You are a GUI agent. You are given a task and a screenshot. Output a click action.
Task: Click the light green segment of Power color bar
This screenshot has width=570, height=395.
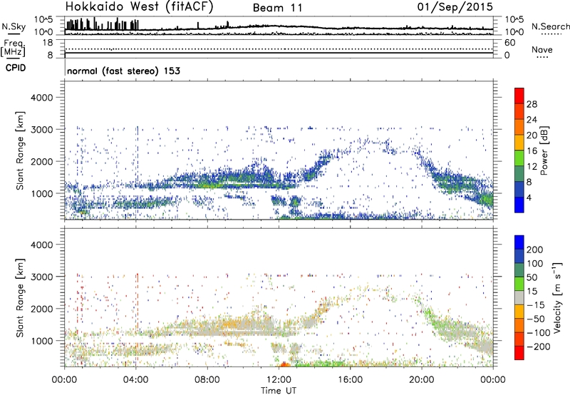point(519,158)
